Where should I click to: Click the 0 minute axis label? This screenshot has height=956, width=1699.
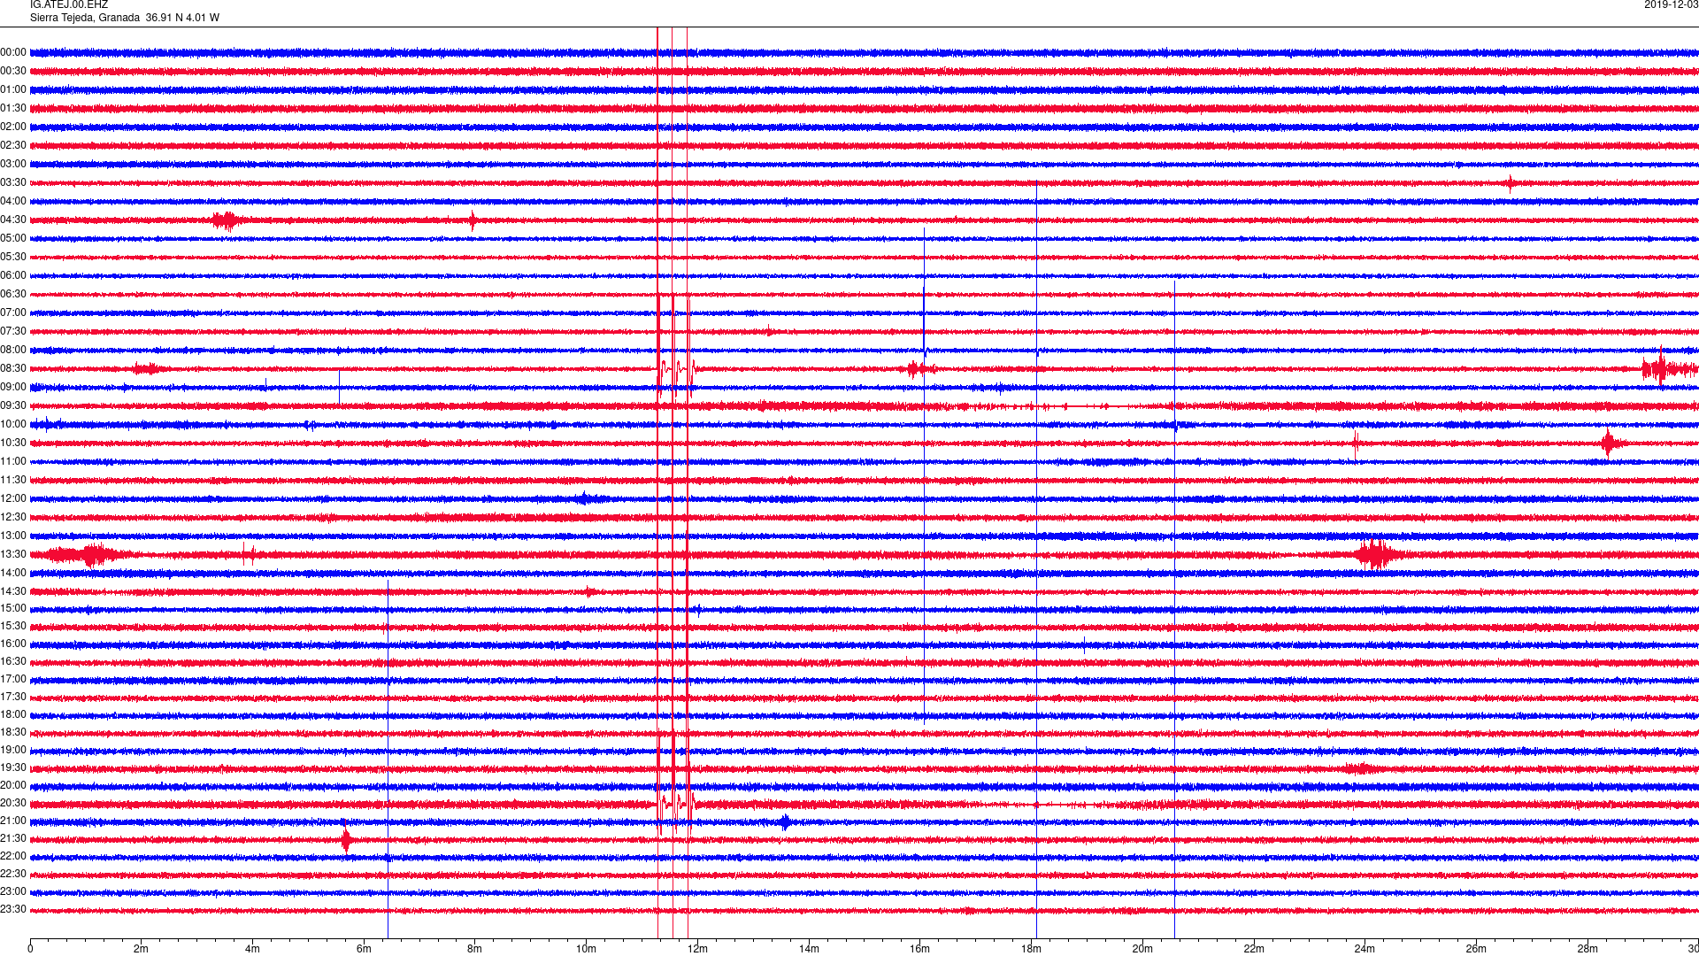[30, 949]
